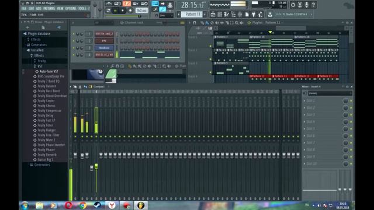Mute the BooBass channel green LED
Viewport: 374px width, 210px height.
tap(74, 48)
